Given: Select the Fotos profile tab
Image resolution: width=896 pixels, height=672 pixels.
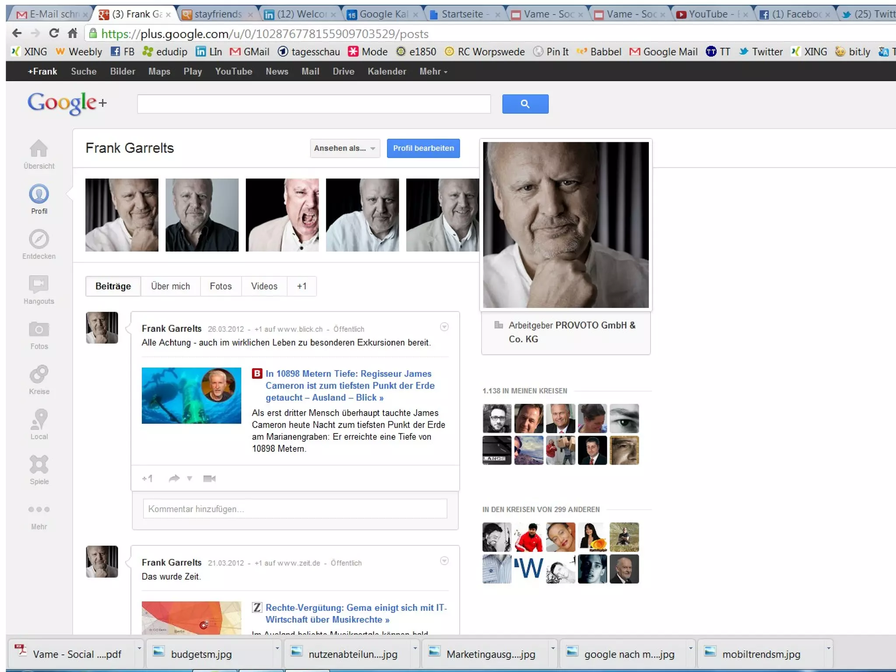Looking at the screenshot, I should point(220,286).
